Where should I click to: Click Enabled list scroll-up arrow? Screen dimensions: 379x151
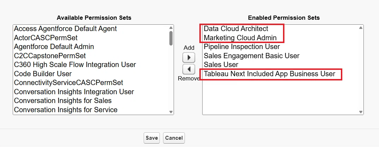[361, 28]
